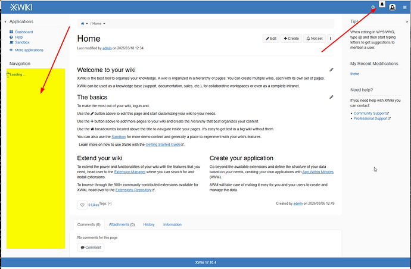Edit The basics section via pencil icon
The image size is (411, 269).
(x=332, y=97)
